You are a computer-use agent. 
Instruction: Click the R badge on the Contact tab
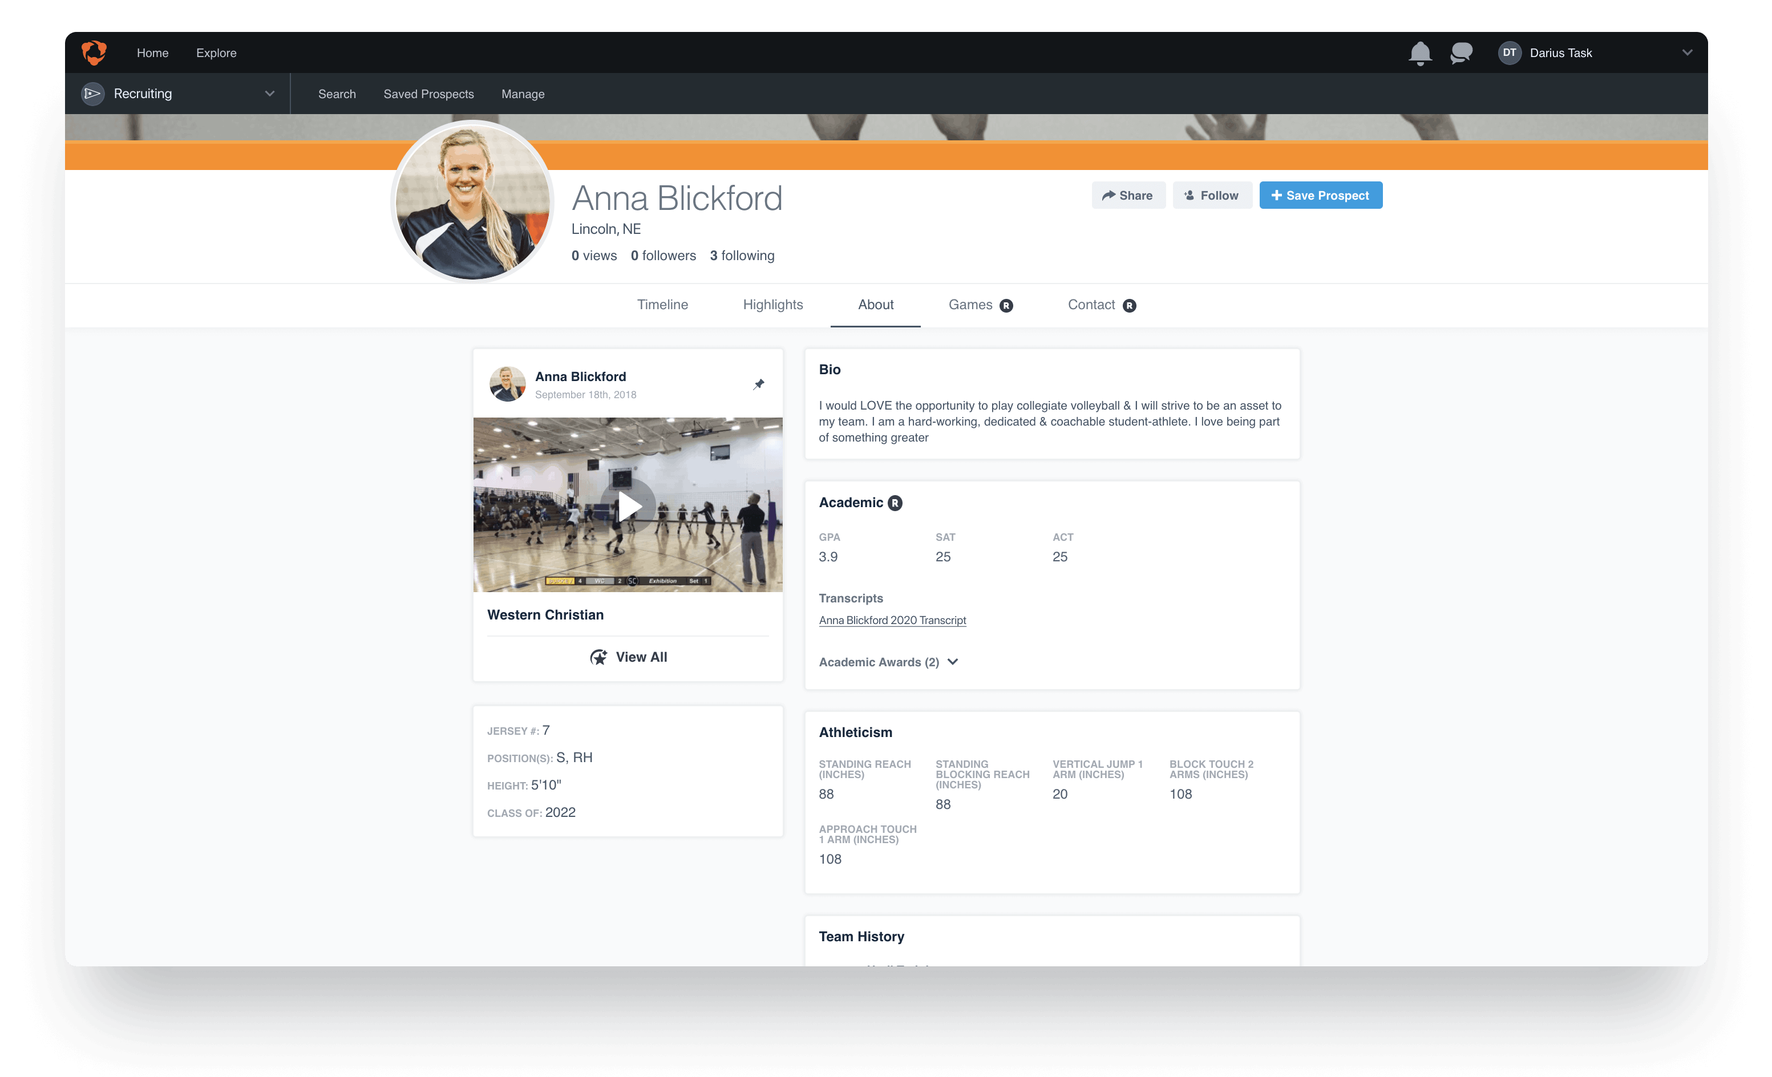click(1129, 305)
